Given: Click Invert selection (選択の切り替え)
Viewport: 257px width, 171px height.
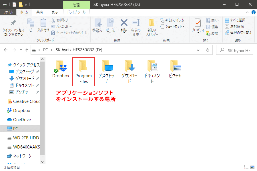Looking at the screenshot, I should pos(238,33).
